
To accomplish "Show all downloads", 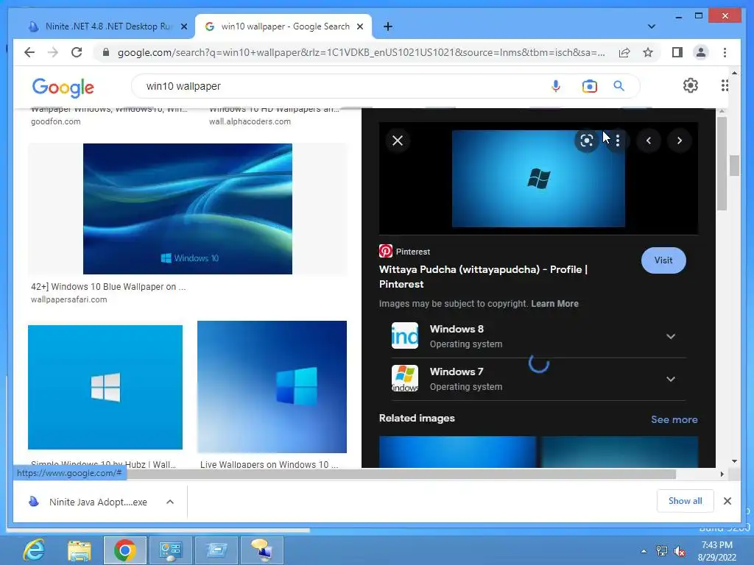I will 686,500.
